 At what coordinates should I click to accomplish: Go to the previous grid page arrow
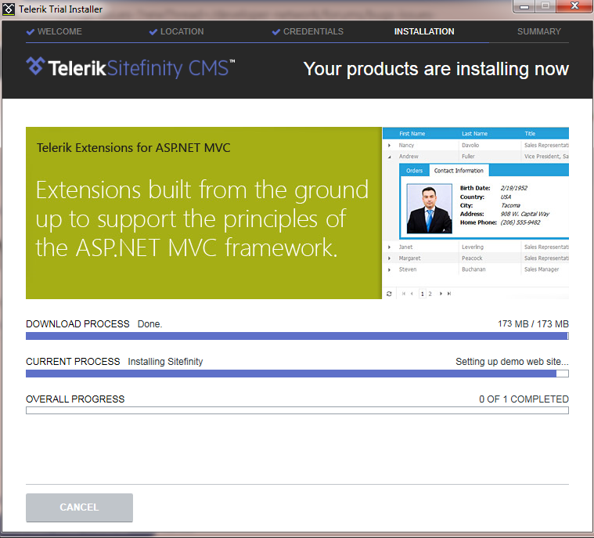coord(412,294)
